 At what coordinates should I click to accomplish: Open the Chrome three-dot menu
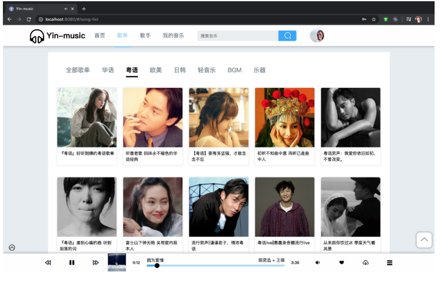[x=428, y=19]
